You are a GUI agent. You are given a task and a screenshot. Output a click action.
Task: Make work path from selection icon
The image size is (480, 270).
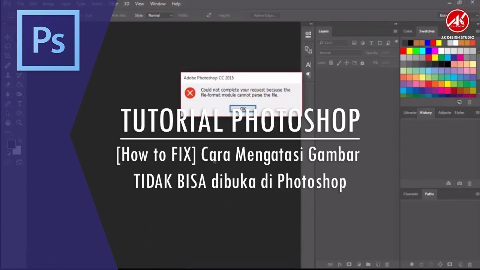coord(440,264)
